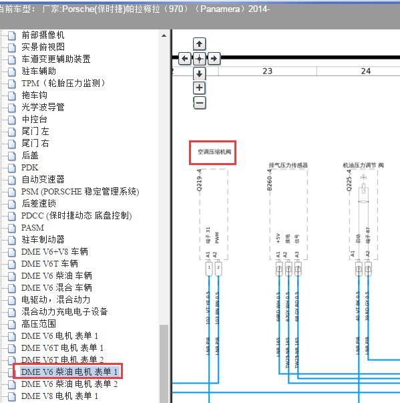Screen dimensions: 400x403
Task: Select 电驱动，混合动力 entry
Action: [55, 299]
